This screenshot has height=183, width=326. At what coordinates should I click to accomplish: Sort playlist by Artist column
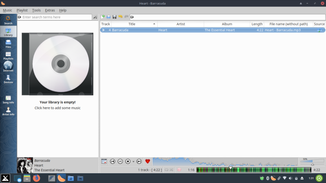click(181, 24)
